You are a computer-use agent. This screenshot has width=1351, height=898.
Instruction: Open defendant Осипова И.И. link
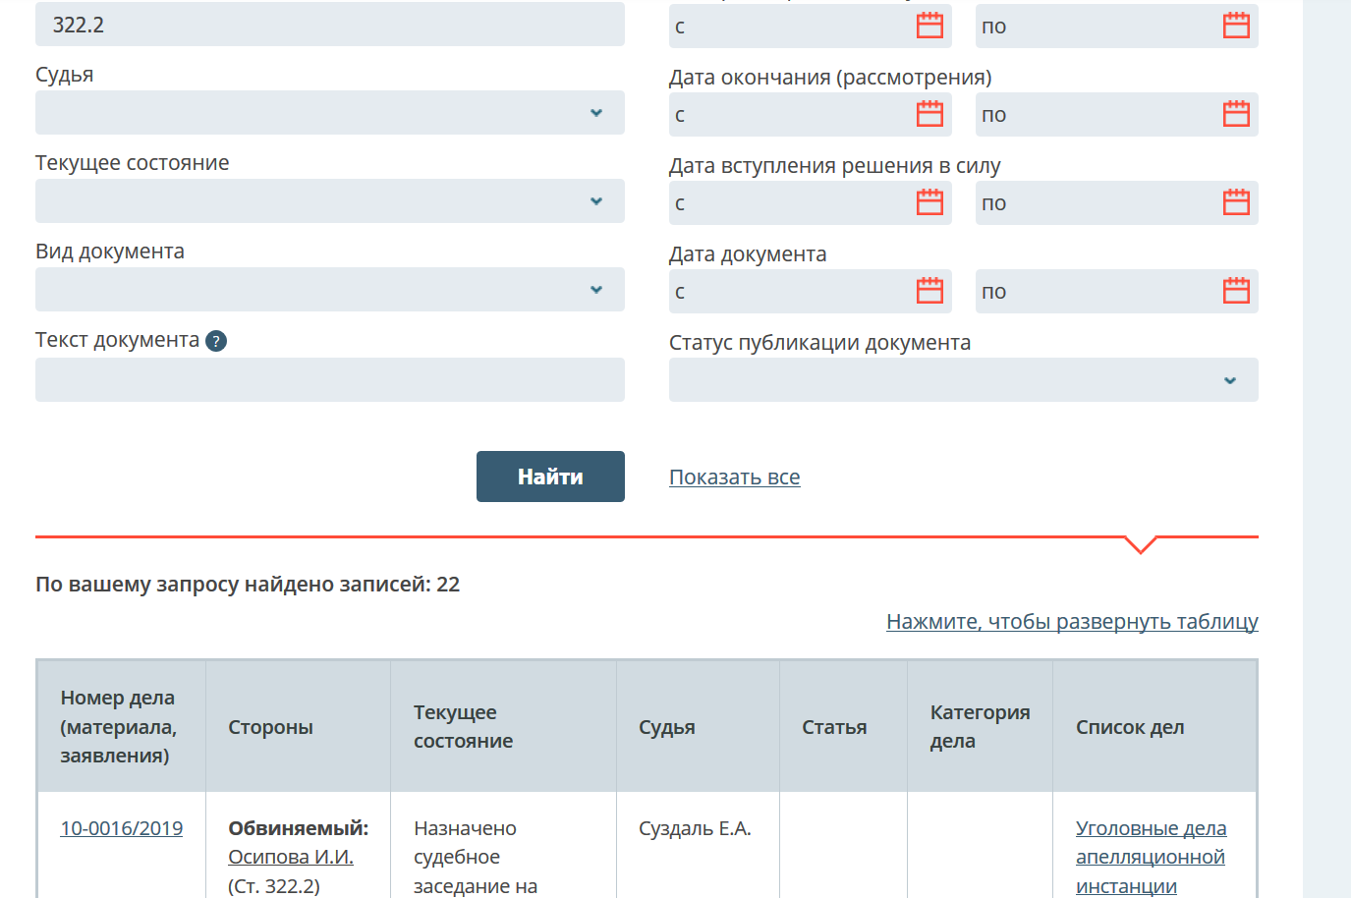[291, 857]
